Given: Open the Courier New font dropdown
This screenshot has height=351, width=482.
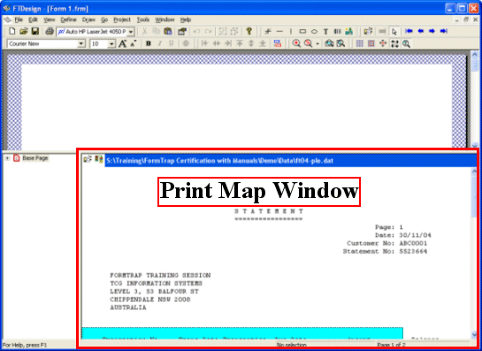Looking at the screenshot, I should point(81,43).
